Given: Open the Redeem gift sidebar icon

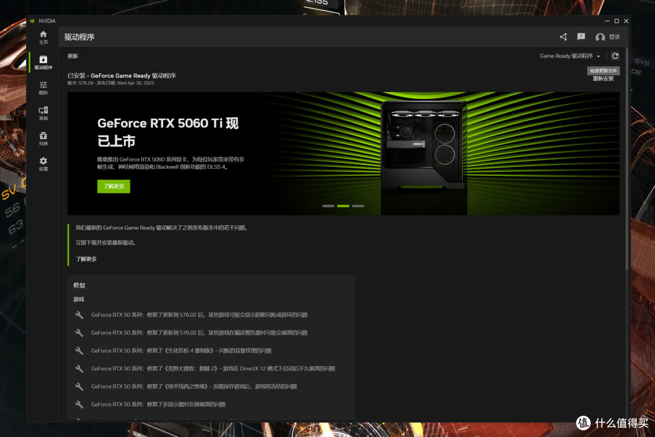Looking at the screenshot, I should coord(43,138).
